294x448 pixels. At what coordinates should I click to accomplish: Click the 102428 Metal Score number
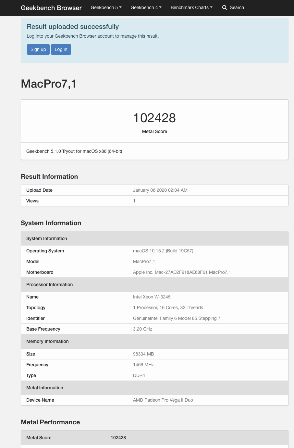coord(154,118)
